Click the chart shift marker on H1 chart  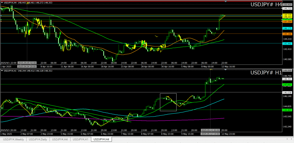(226, 70)
